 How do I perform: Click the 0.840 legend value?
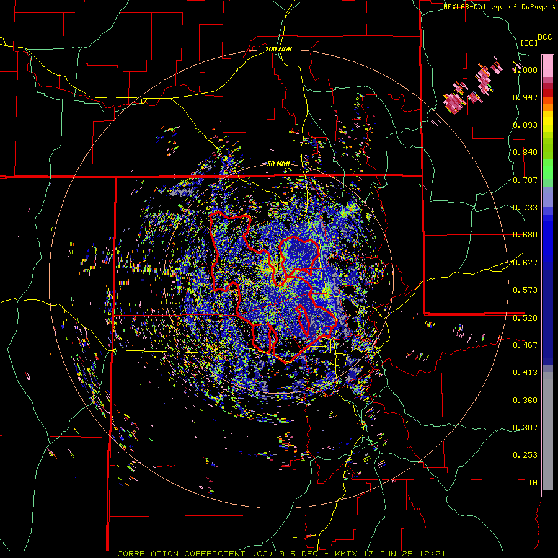[x=525, y=153]
